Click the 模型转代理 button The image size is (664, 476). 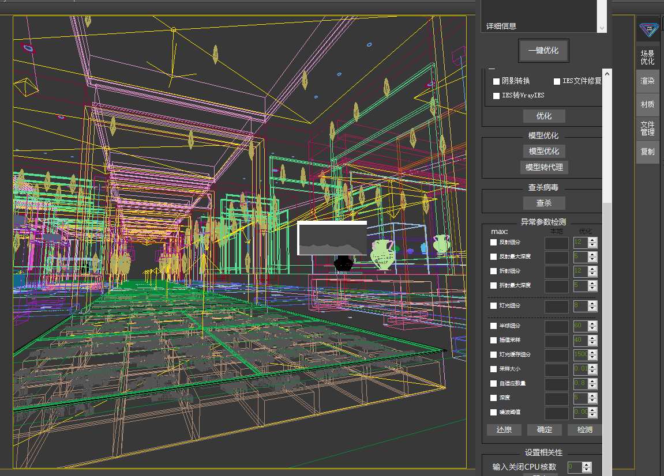click(x=543, y=168)
